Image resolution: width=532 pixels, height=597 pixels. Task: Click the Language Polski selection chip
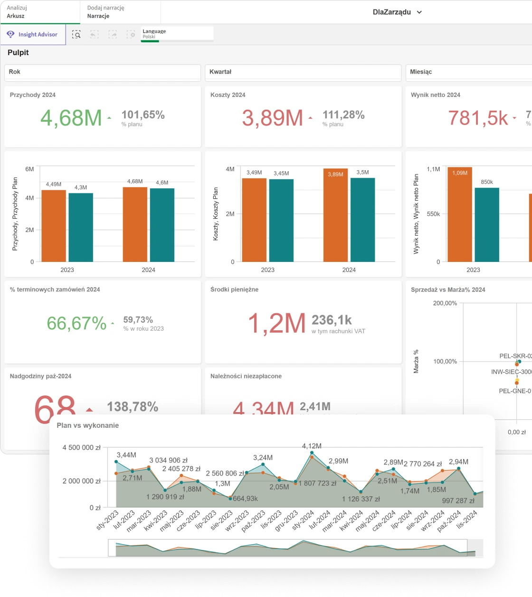pyautogui.click(x=177, y=34)
